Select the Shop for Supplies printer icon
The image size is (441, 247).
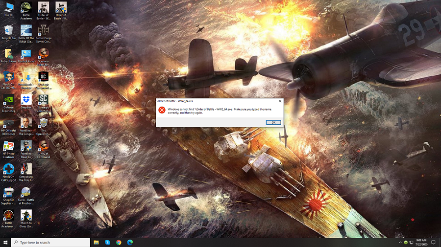[9, 196]
